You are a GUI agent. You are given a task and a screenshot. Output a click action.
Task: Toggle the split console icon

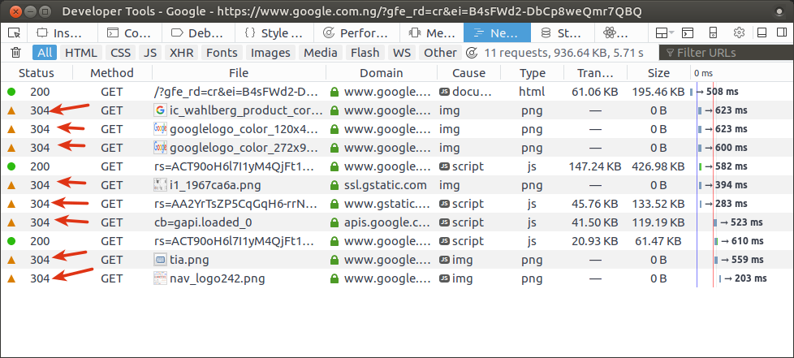tap(688, 33)
